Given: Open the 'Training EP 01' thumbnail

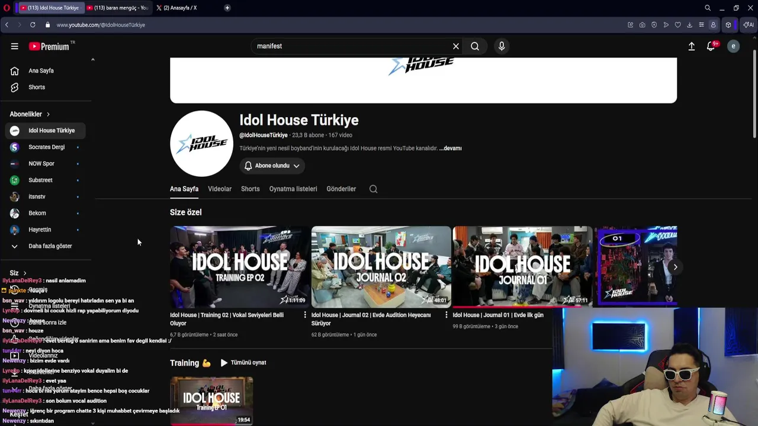Looking at the screenshot, I should coord(211,401).
